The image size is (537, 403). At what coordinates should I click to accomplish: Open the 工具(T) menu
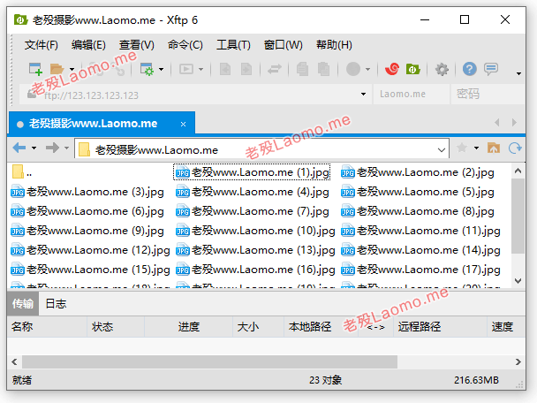[x=233, y=45]
